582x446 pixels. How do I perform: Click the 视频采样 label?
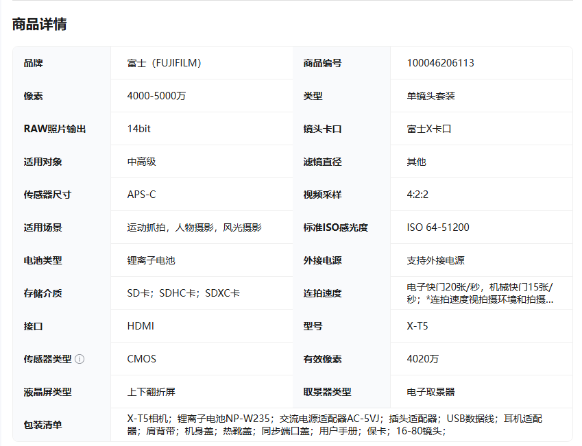[323, 195]
